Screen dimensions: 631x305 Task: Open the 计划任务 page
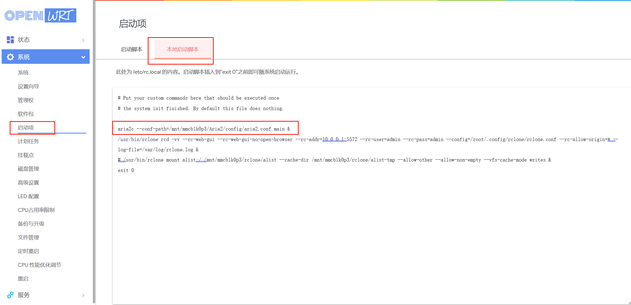(28, 141)
